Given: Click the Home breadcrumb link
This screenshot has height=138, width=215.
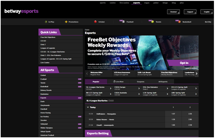Looking at the screenshot, I should [x=87, y=29].
